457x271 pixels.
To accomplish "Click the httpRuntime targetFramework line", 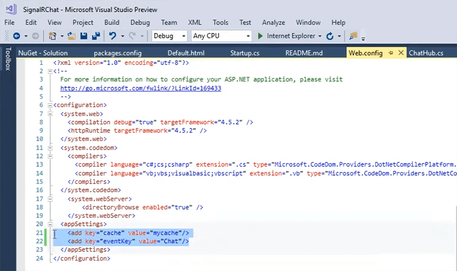I will (x=137, y=130).
